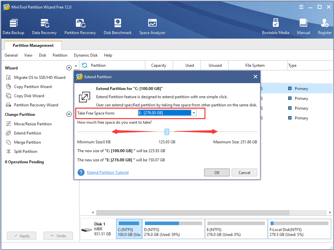334x250 pixels.
Task: Click Cancel in the dialog
Action: [244, 172]
